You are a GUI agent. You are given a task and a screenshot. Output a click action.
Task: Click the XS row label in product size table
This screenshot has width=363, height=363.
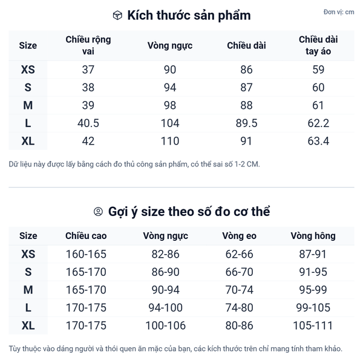(x=28, y=70)
